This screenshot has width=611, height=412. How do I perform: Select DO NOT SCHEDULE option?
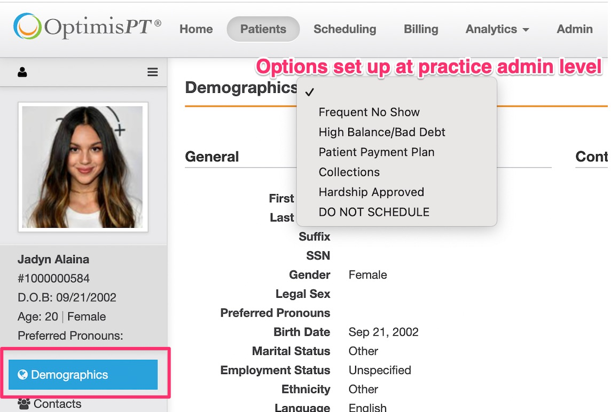(374, 212)
